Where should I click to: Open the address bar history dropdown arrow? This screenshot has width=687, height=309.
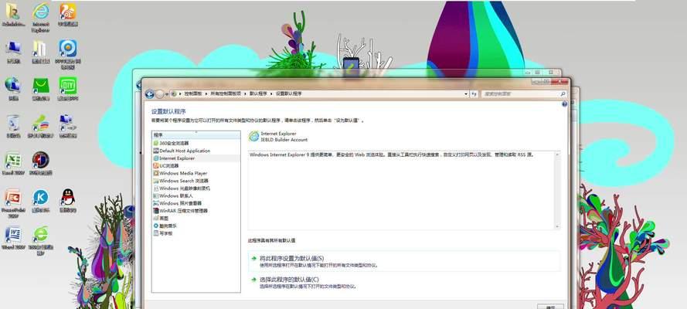[x=466, y=93]
